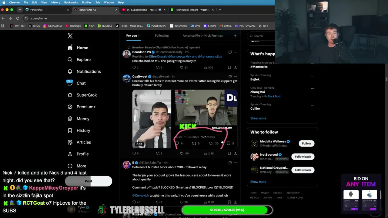Share the Coaltweet post
388x218 pixels.
235,154
